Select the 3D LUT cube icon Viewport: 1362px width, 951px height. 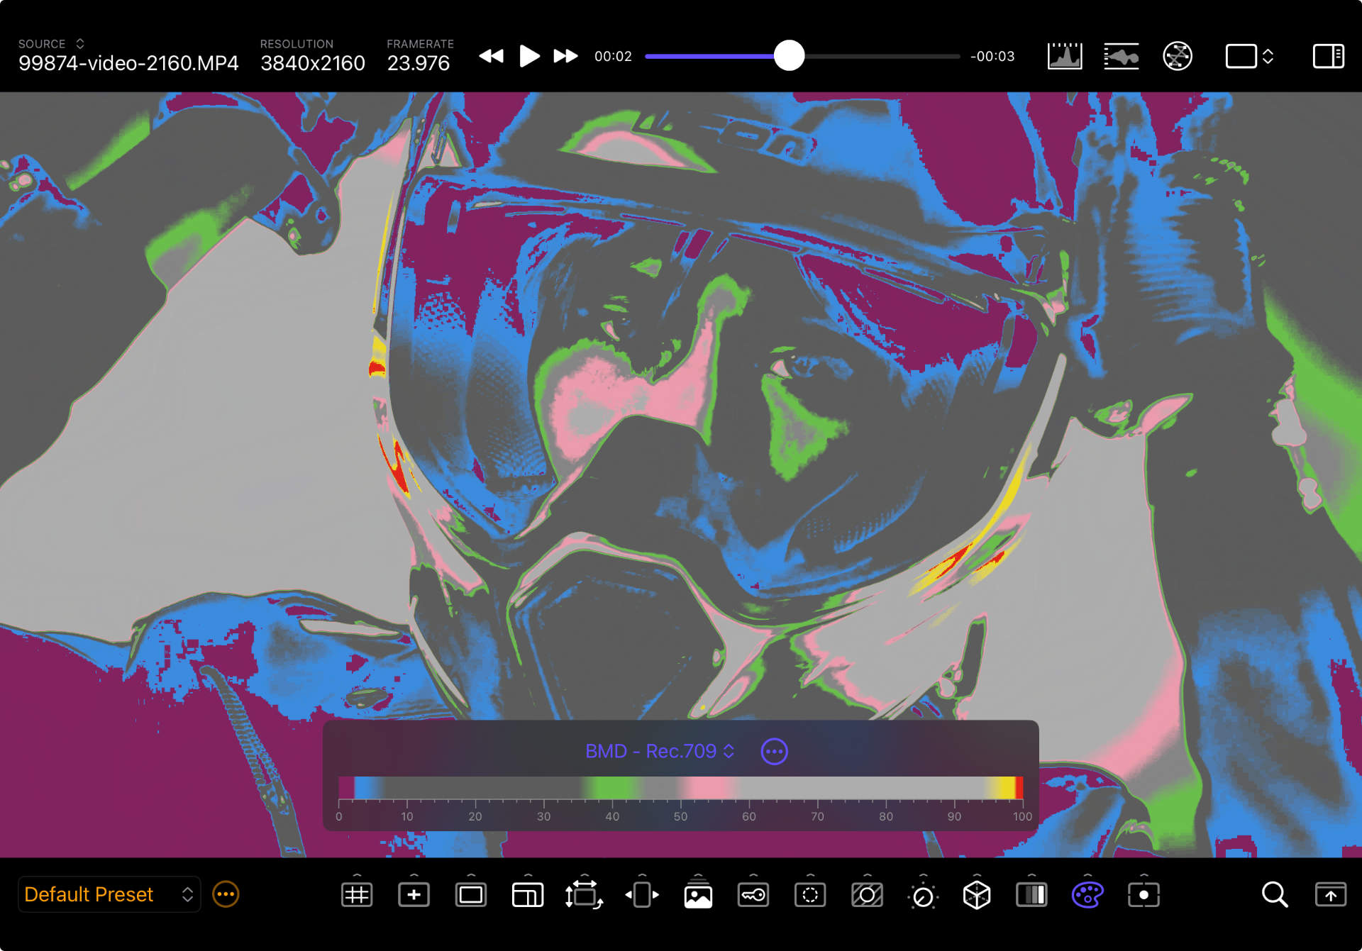click(977, 895)
